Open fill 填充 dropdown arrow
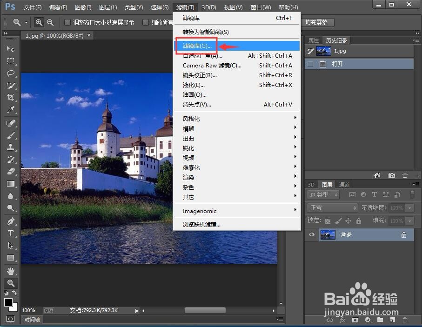The width and height of the screenshot is (422, 327). [x=409, y=221]
